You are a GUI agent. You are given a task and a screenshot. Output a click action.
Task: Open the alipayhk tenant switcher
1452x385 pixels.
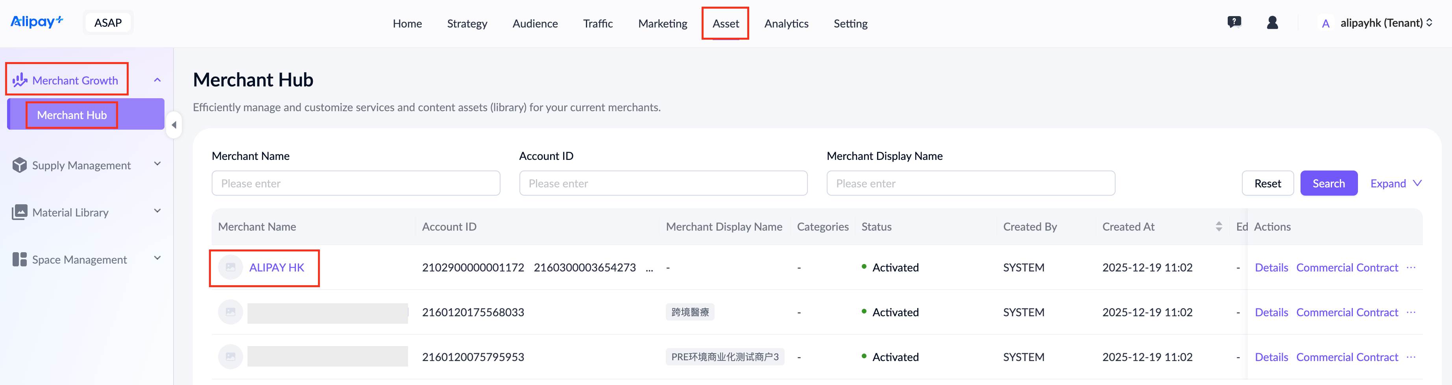click(x=1385, y=23)
